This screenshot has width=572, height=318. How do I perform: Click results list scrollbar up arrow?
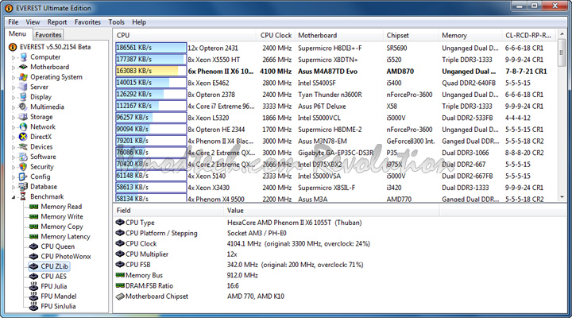click(562, 34)
